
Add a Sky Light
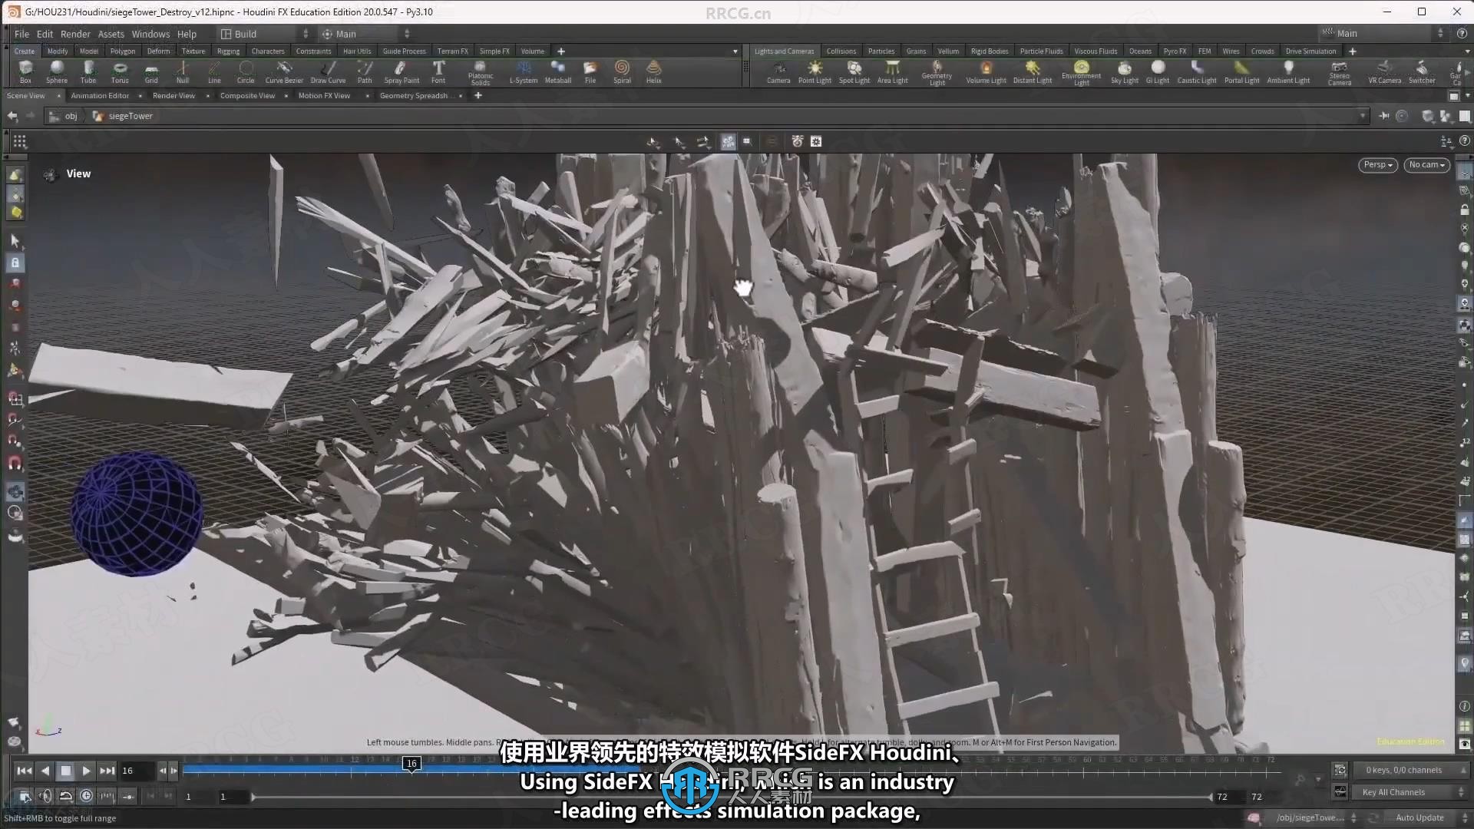click(x=1125, y=72)
